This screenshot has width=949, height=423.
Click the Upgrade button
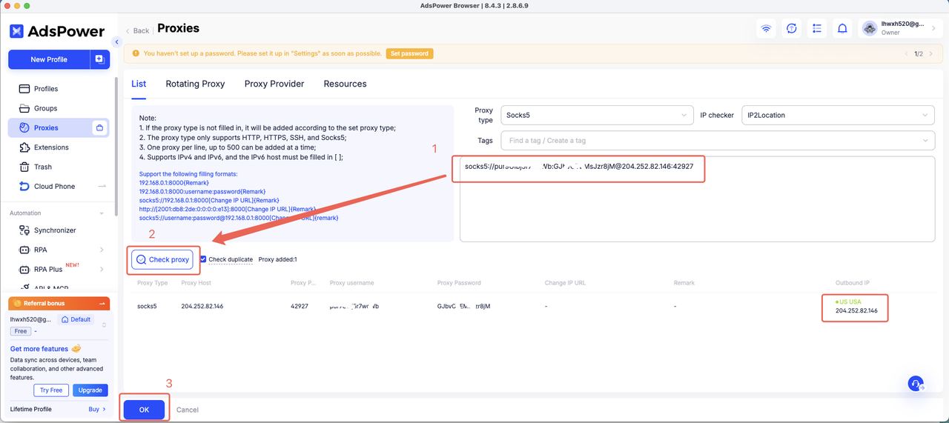click(90, 390)
